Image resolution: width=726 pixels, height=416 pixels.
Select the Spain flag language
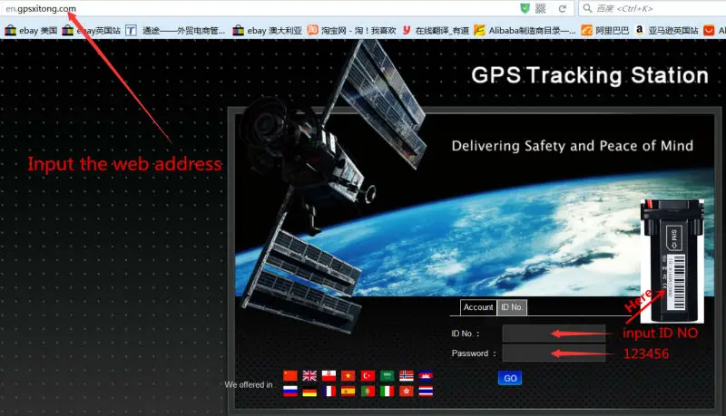click(x=348, y=391)
